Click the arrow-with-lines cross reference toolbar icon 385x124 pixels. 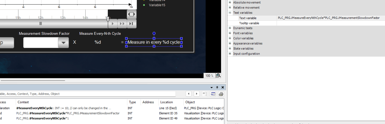click(205, 94)
